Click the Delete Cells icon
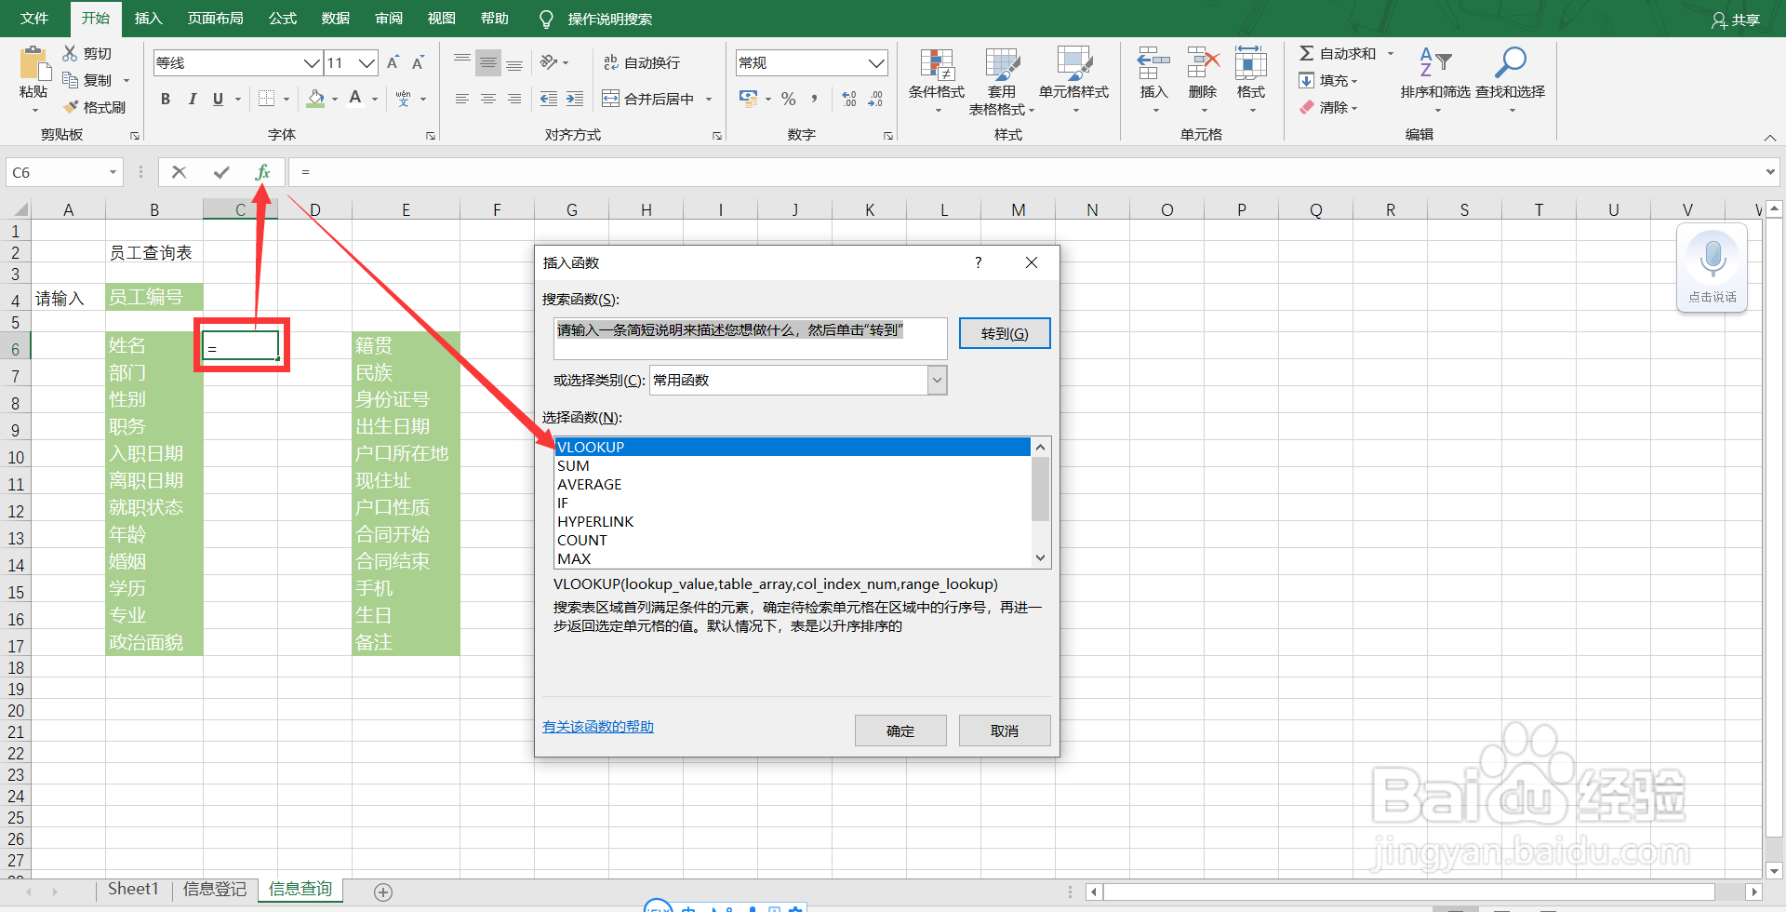Viewport: 1786px width, 912px height. point(1202,79)
